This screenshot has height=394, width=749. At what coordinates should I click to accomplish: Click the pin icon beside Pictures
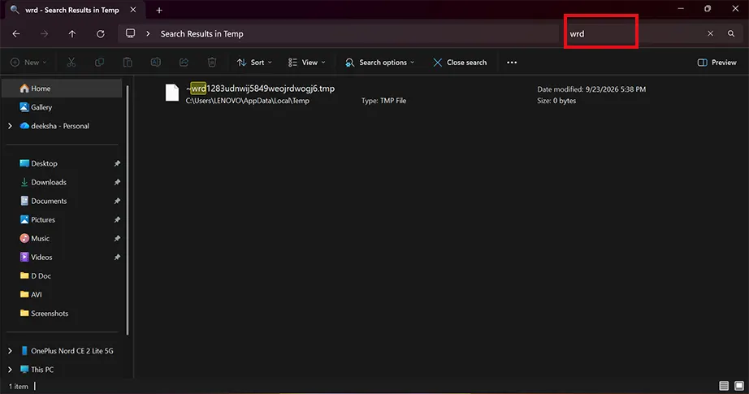[x=117, y=219]
